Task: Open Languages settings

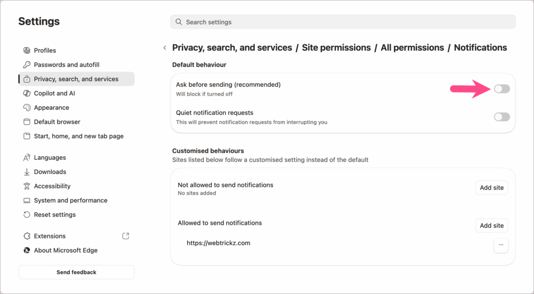Action: pos(77,157)
